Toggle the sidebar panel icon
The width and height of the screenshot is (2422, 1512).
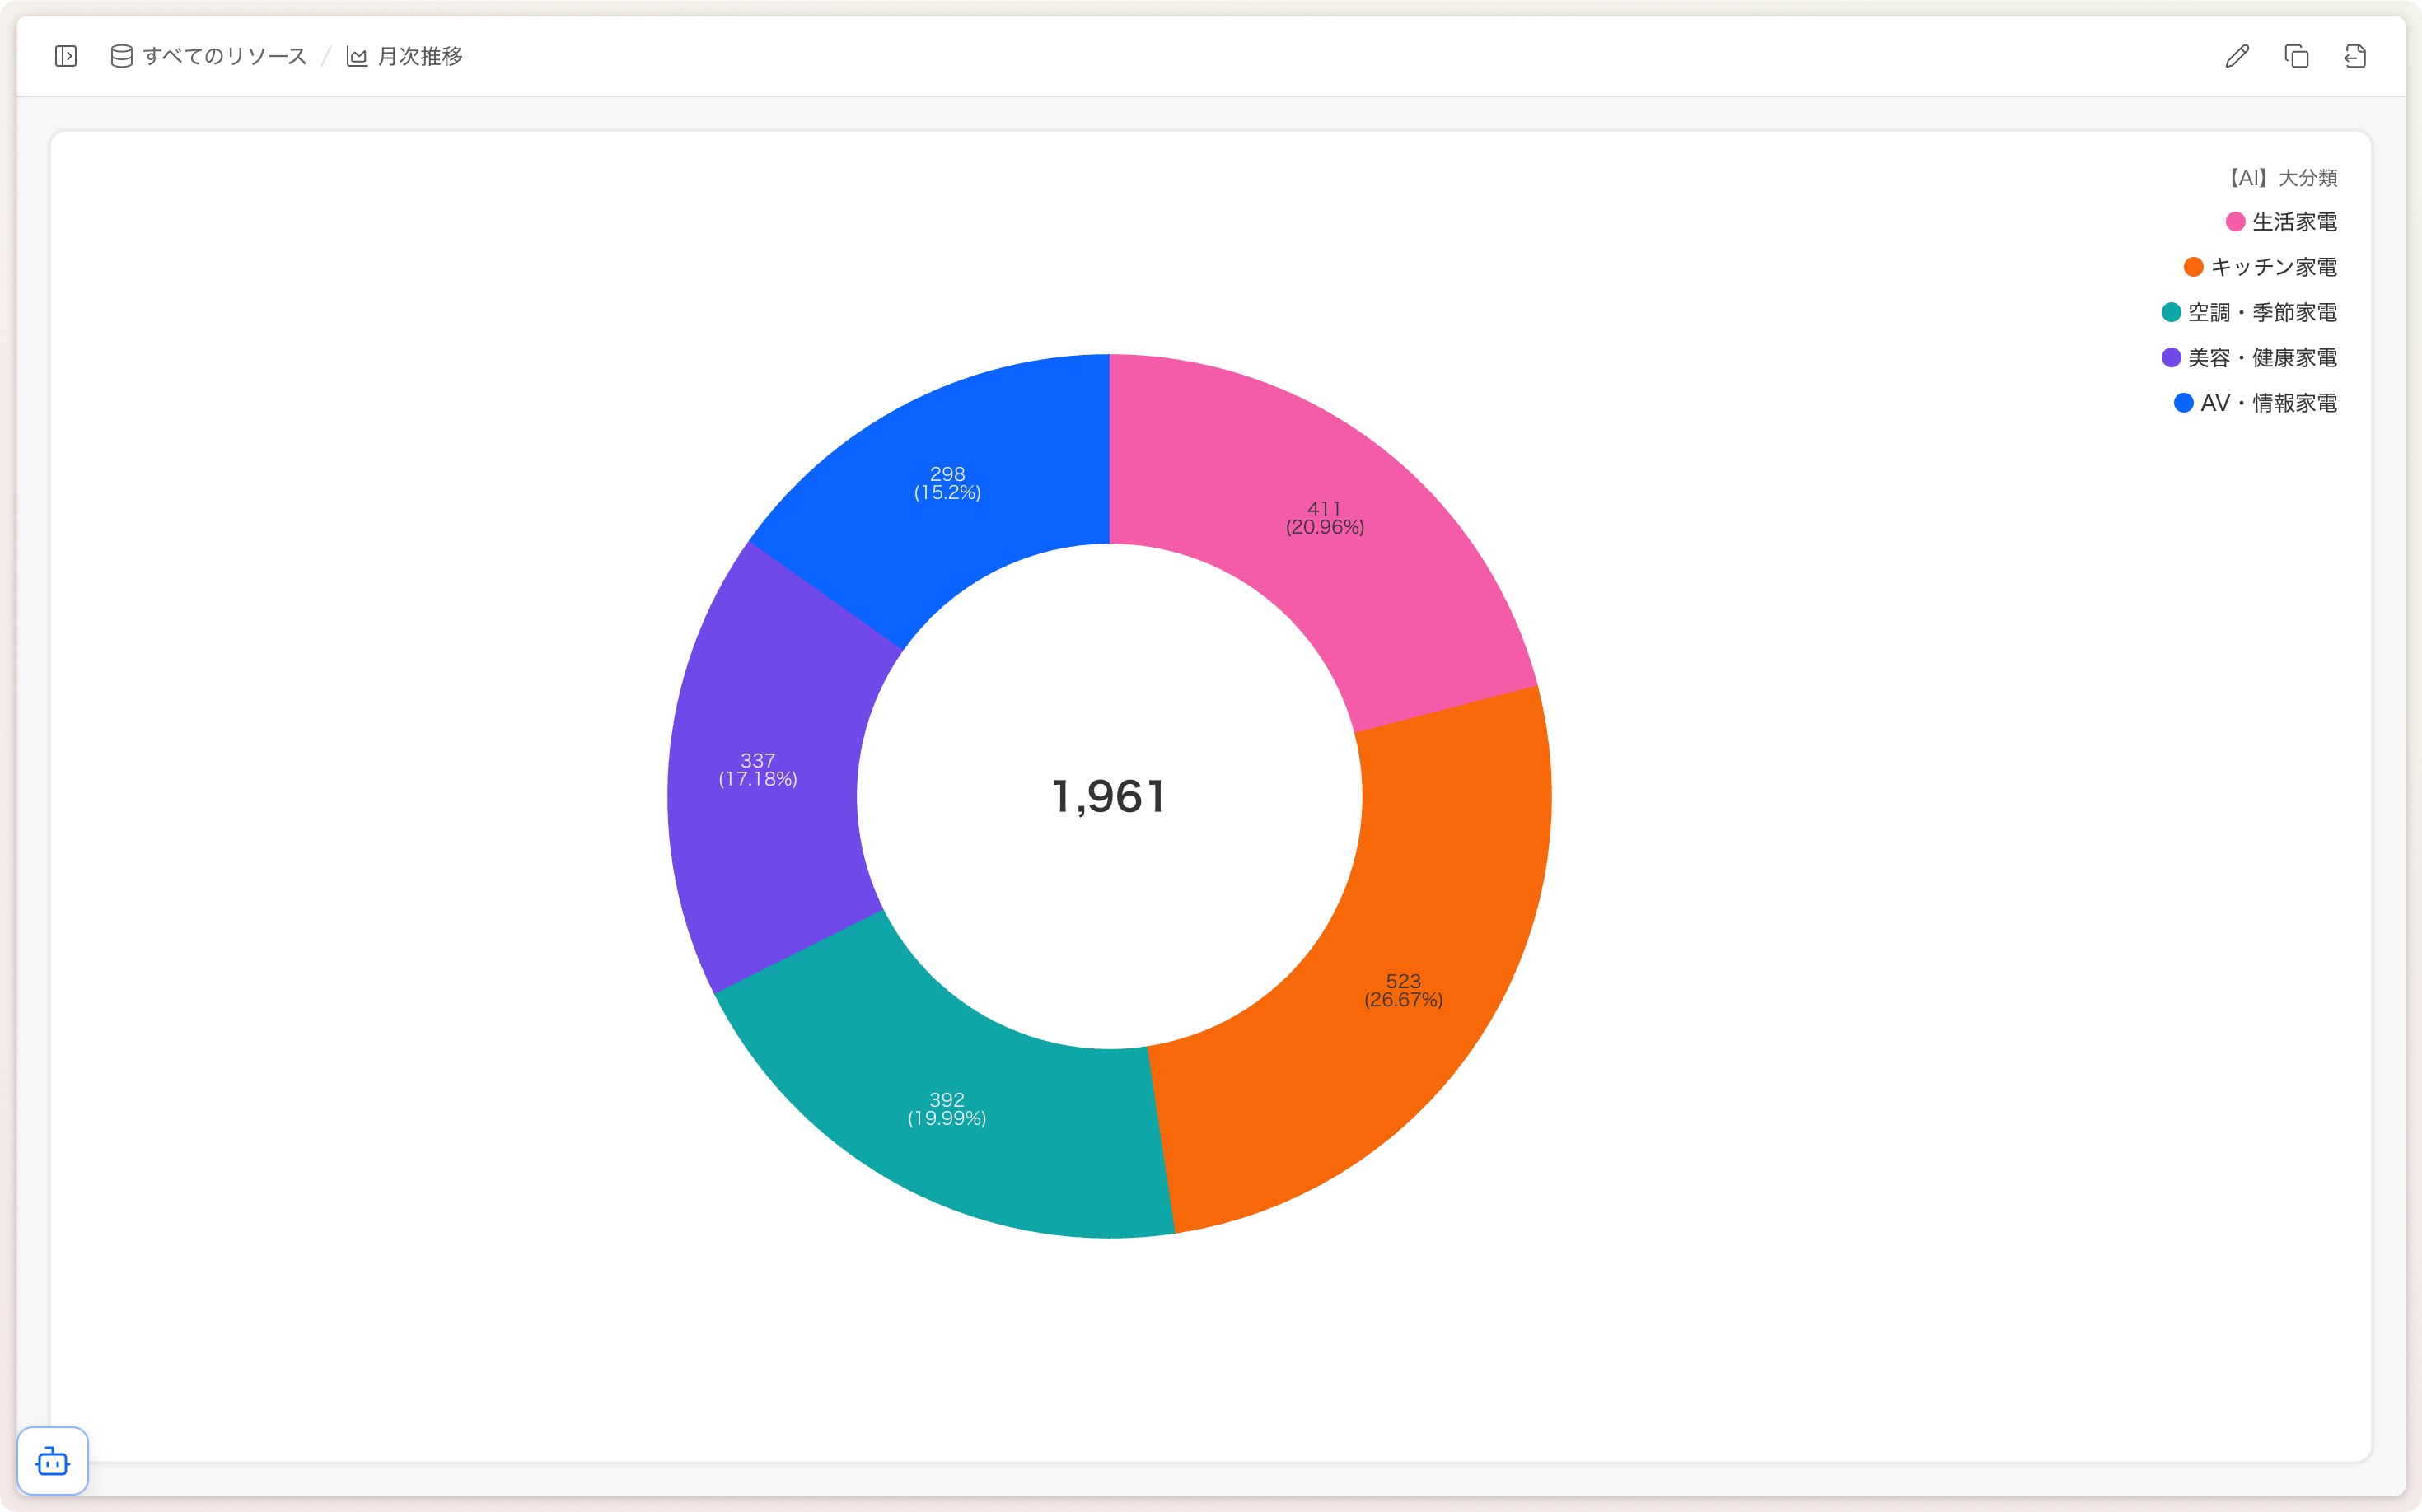66,56
